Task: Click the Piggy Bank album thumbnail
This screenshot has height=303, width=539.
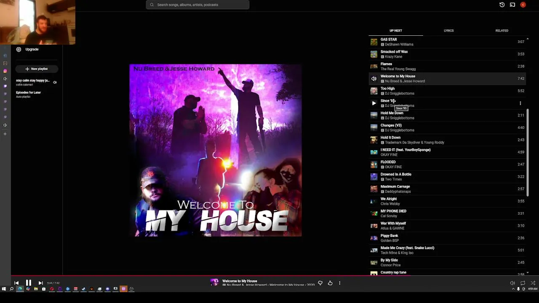Action: 374,238
